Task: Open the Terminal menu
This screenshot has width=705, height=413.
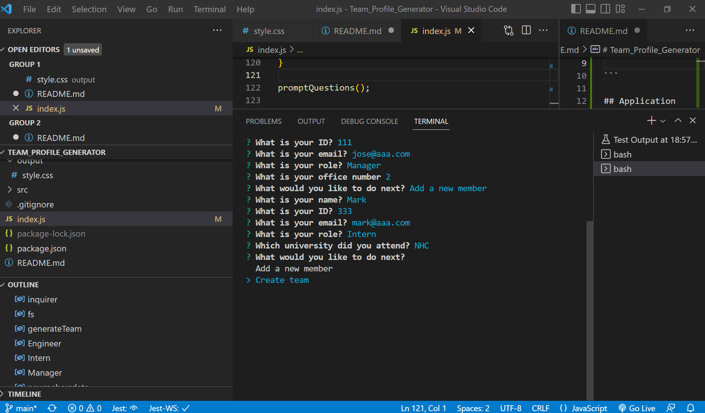Action: [210, 9]
